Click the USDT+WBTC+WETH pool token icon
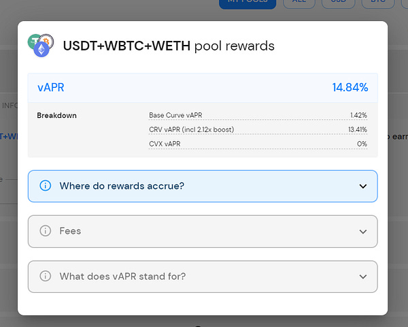 coord(41,46)
